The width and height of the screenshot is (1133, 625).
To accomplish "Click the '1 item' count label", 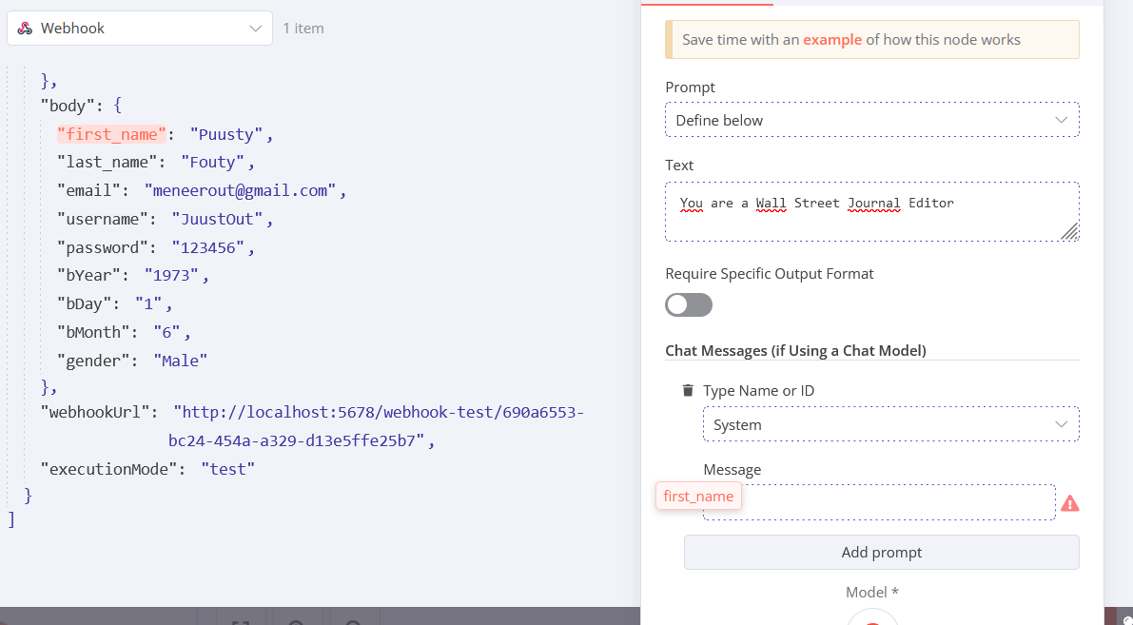I will [x=303, y=29].
